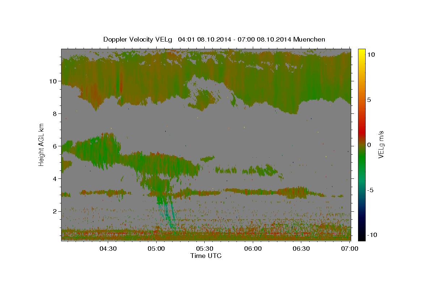This screenshot has height=289, width=434.
Task: Click the colorbar value '5'
Action: pyautogui.click(x=370, y=100)
